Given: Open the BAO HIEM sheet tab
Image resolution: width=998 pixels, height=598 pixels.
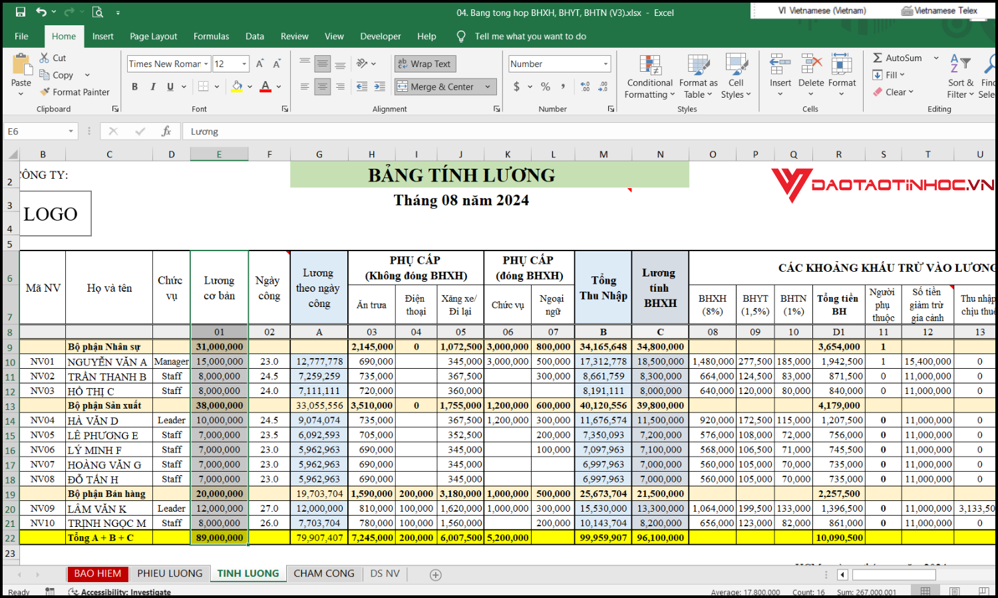Looking at the screenshot, I should 98,573.
